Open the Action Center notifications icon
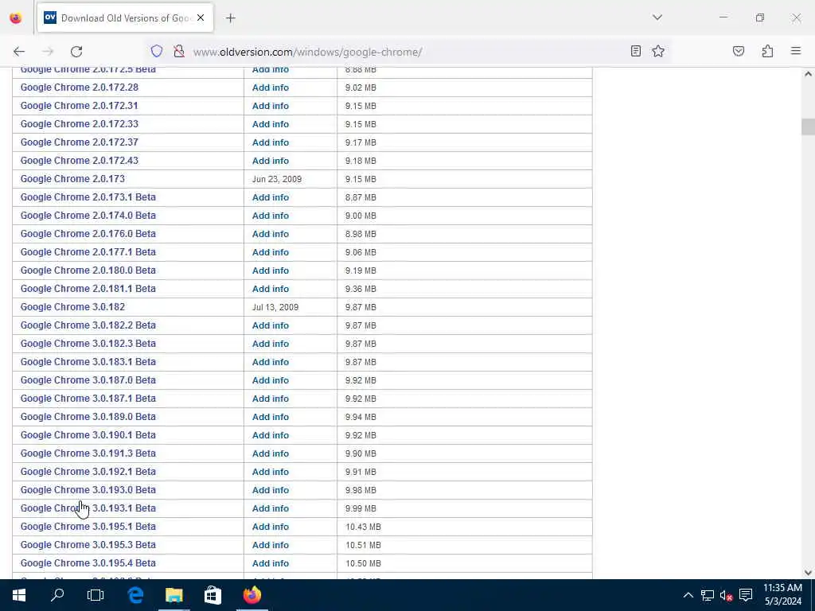The width and height of the screenshot is (815, 611). point(746,595)
